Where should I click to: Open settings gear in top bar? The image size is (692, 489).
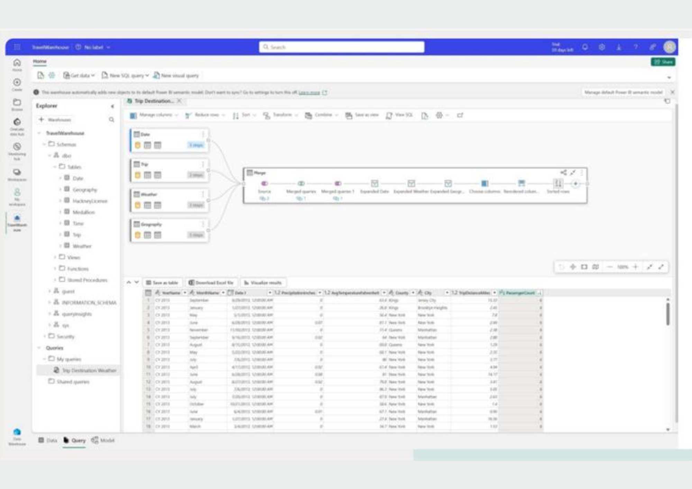click(x=602, y=47)
